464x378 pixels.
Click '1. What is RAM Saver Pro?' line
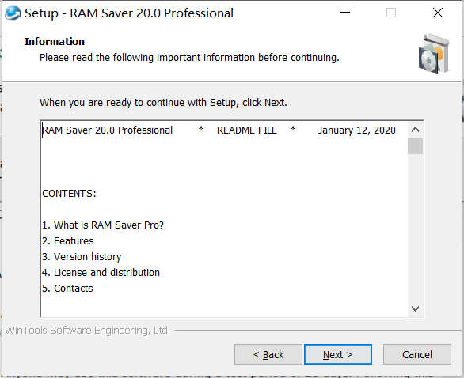pyautogui.click(x=103, y=225)
